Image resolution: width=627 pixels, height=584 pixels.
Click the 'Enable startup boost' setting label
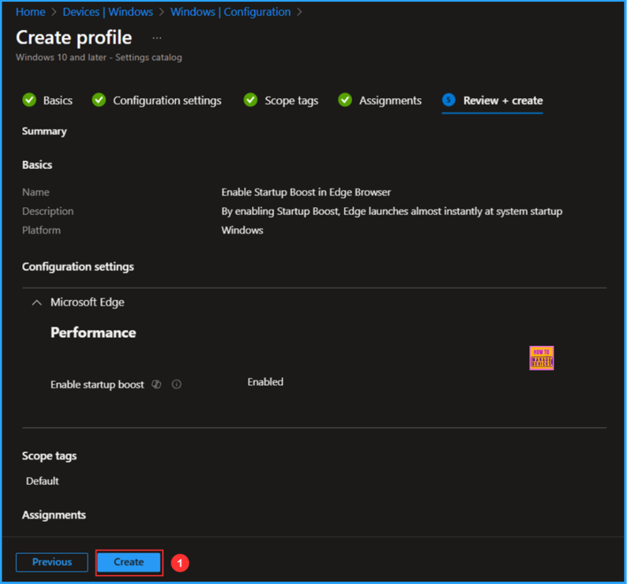pyautogui.click(x=97, y=384)
